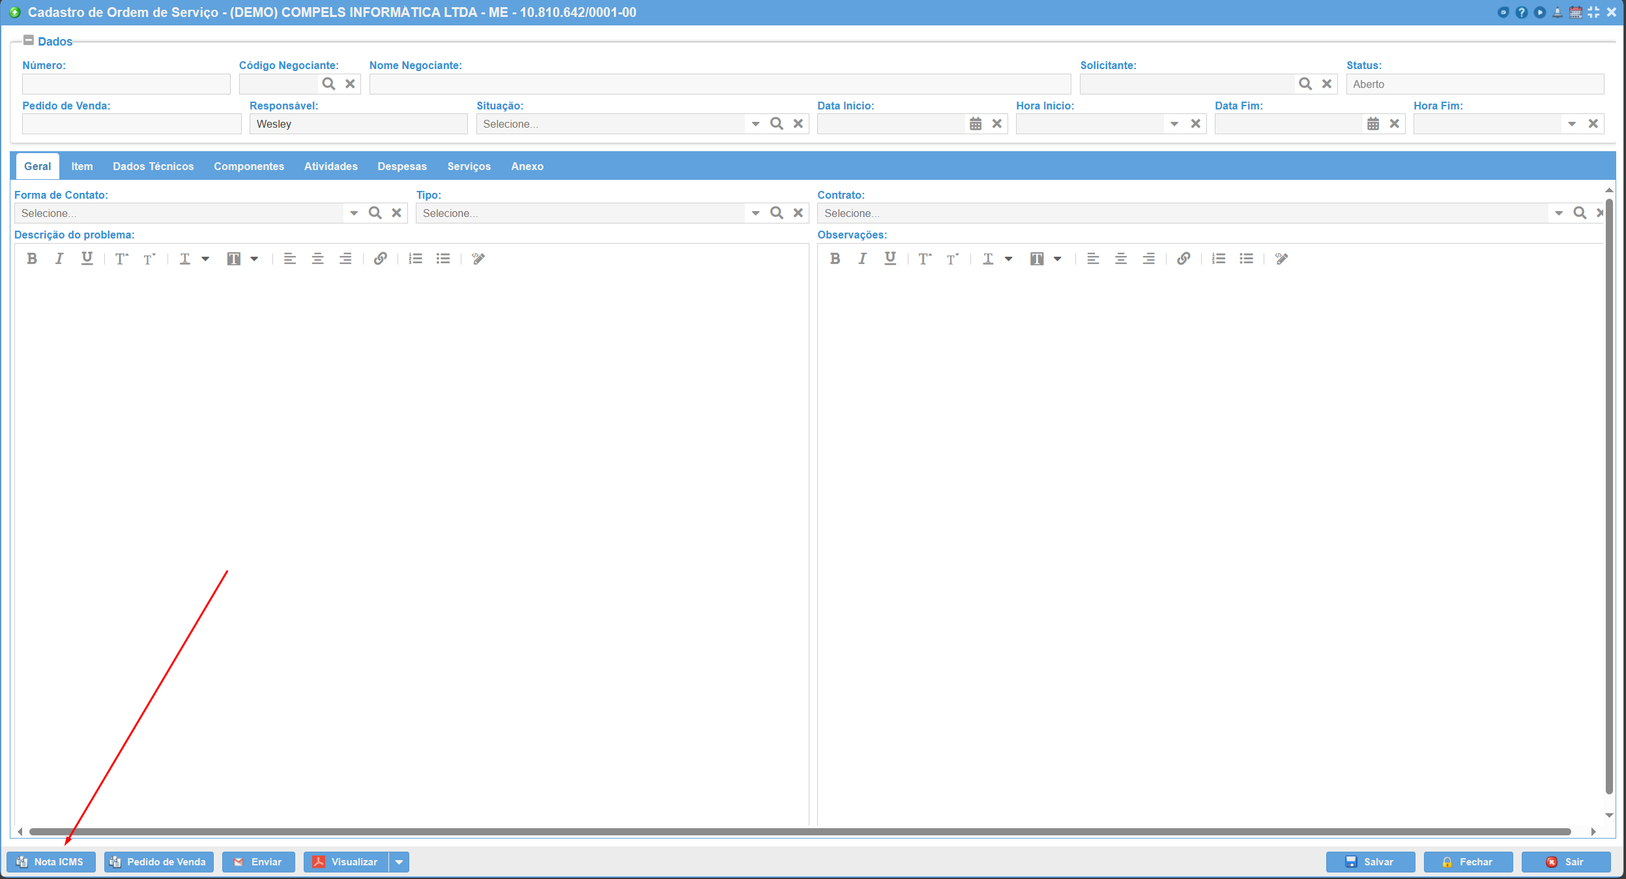The width and height of the screenshot is (1626, 879).
Task: Click Bold in Descrição do problema toolbar
Action: click(x=31, y=259)
